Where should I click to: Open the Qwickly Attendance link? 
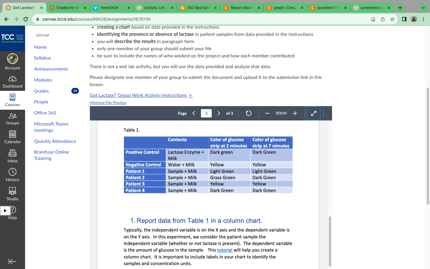coord(55,141)
